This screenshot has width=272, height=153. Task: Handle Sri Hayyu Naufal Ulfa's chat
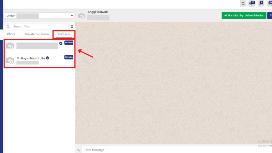pos(69,57)
